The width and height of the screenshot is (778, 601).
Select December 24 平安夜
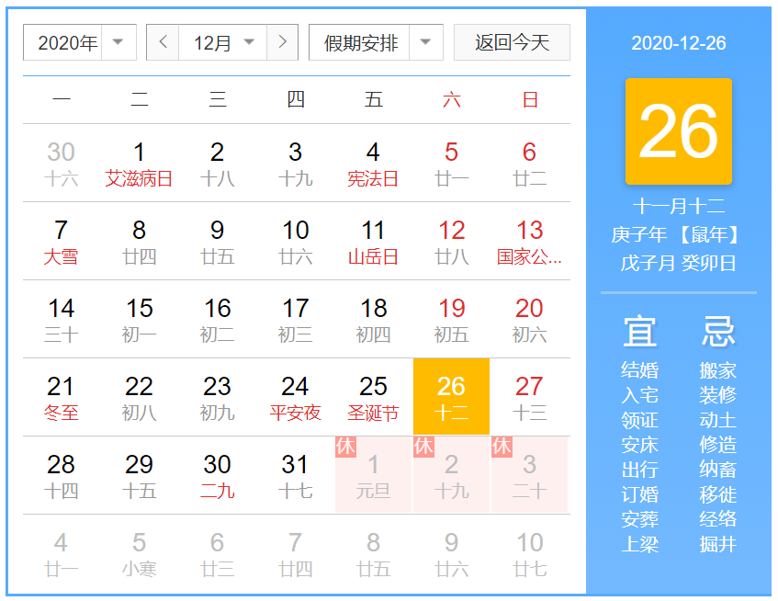tap(295, 398)
